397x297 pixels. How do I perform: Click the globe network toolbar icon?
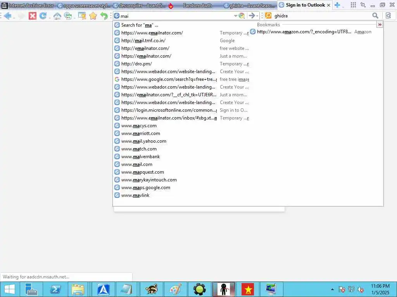tap(68, 16)
